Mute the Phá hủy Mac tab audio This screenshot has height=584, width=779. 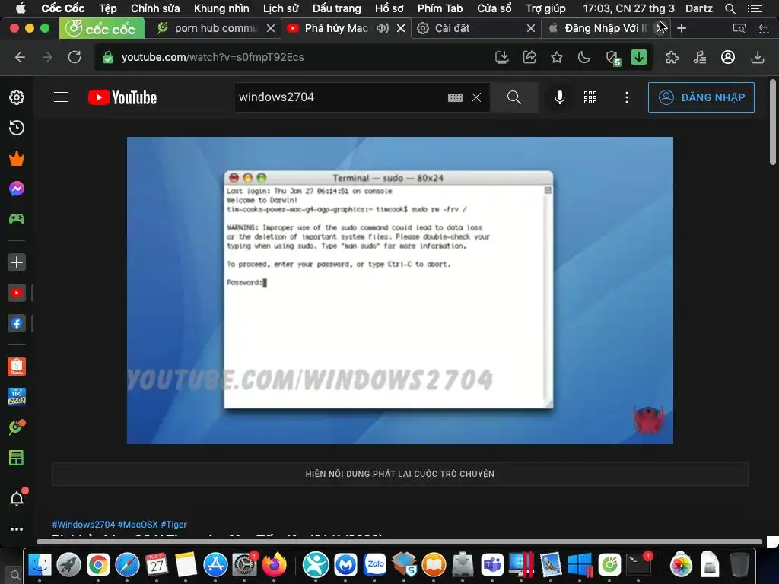coord(382,28)
